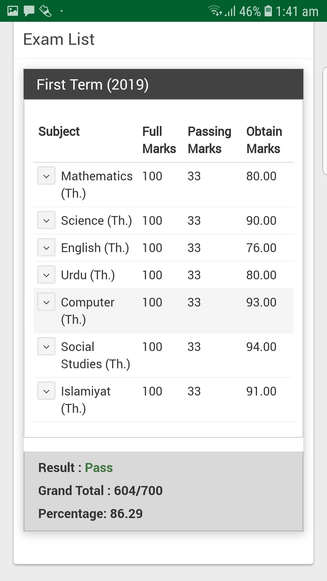
Task: Expand the Mathematics (Th.) row details
Action: pyautogui.click(x=46, y=176)
